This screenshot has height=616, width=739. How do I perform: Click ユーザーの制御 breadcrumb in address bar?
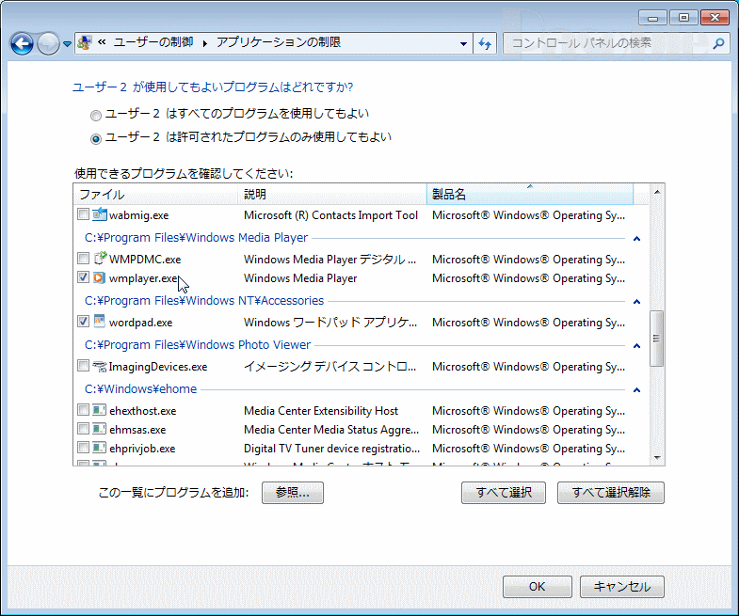153,42
